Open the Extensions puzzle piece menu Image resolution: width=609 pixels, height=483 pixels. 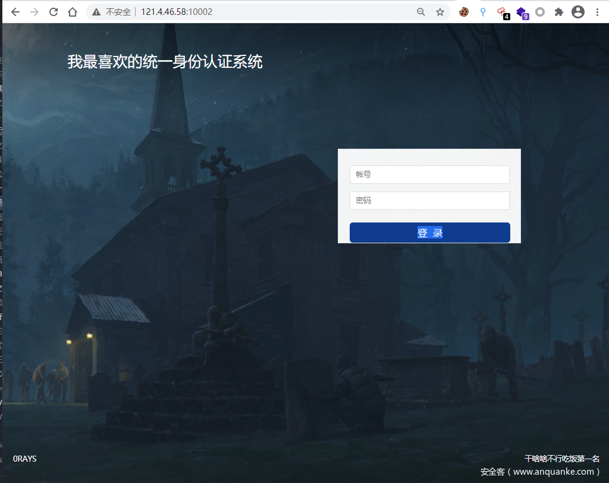[x=559, y=12]
